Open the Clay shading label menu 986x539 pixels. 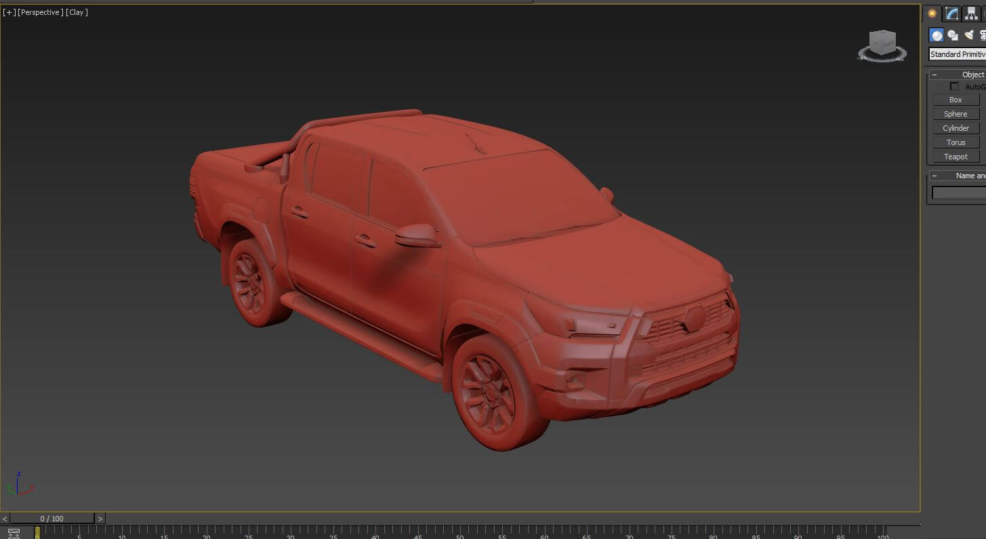(x=77, y=12)
